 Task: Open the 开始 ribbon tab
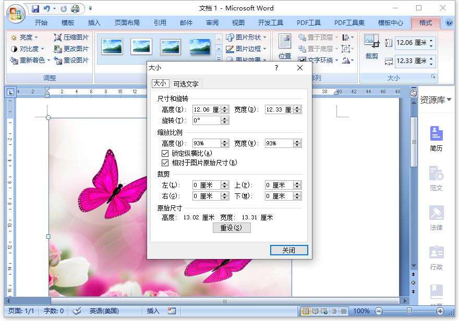pyautogui.click(x=41, y=23)
